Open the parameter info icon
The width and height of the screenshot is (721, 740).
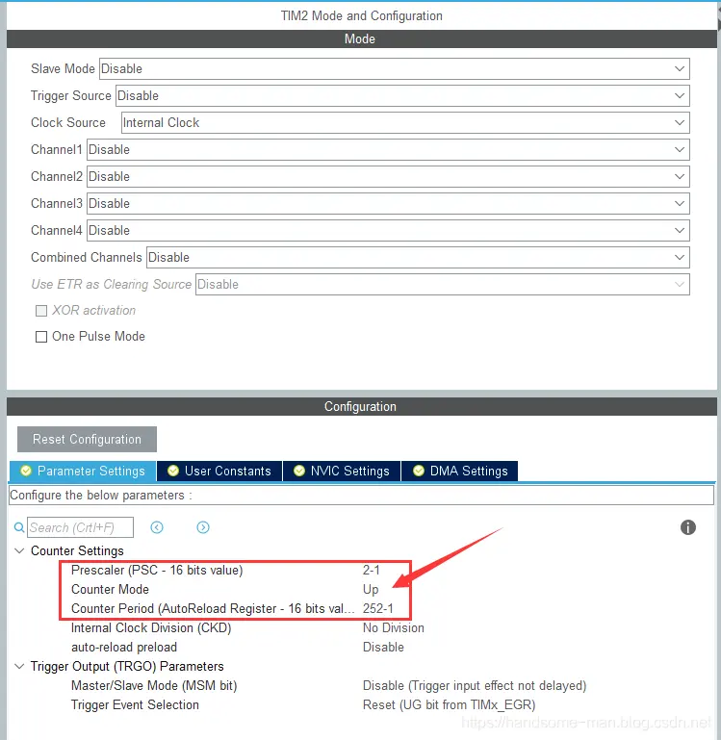tap(688, 527)
